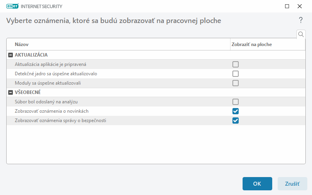Close the dialog with the X icon
Image resolution: width=312 pixels, height=195 pixels.
click(x=300, y=6)
